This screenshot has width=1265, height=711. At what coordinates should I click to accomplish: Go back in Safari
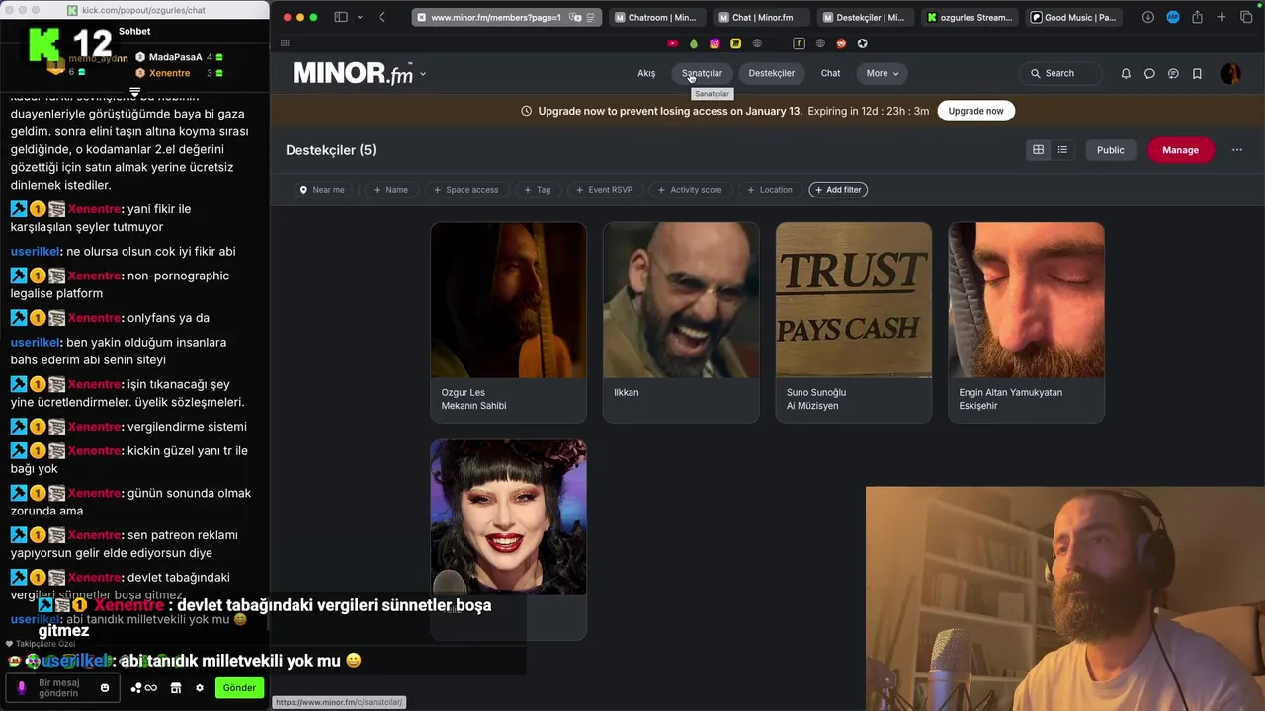coord(381,17)
